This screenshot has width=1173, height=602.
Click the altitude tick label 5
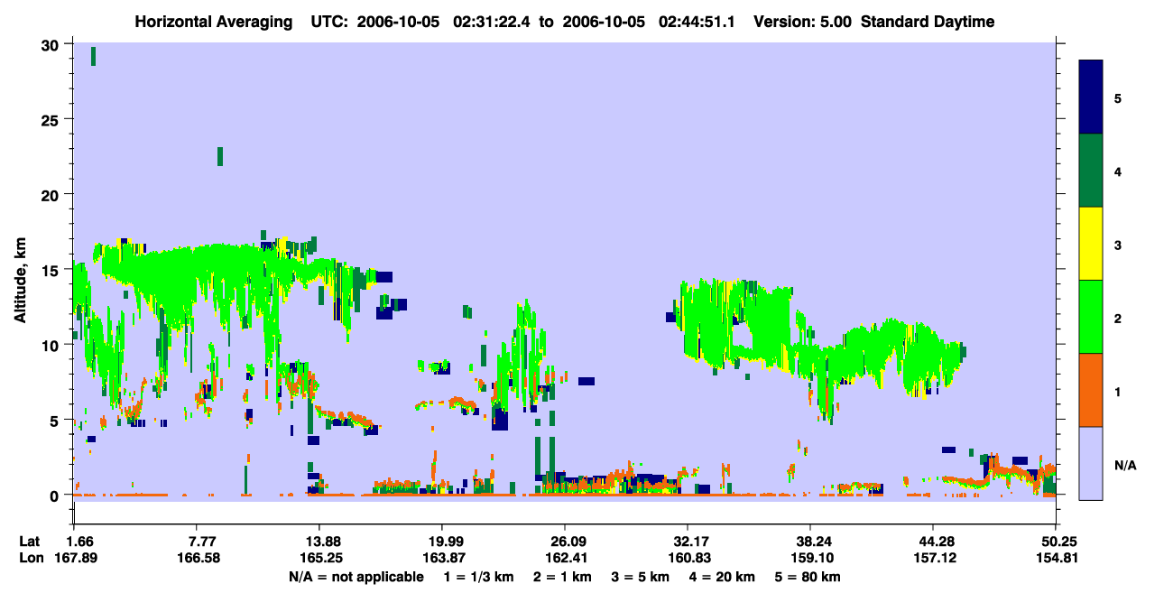[57, 421]
